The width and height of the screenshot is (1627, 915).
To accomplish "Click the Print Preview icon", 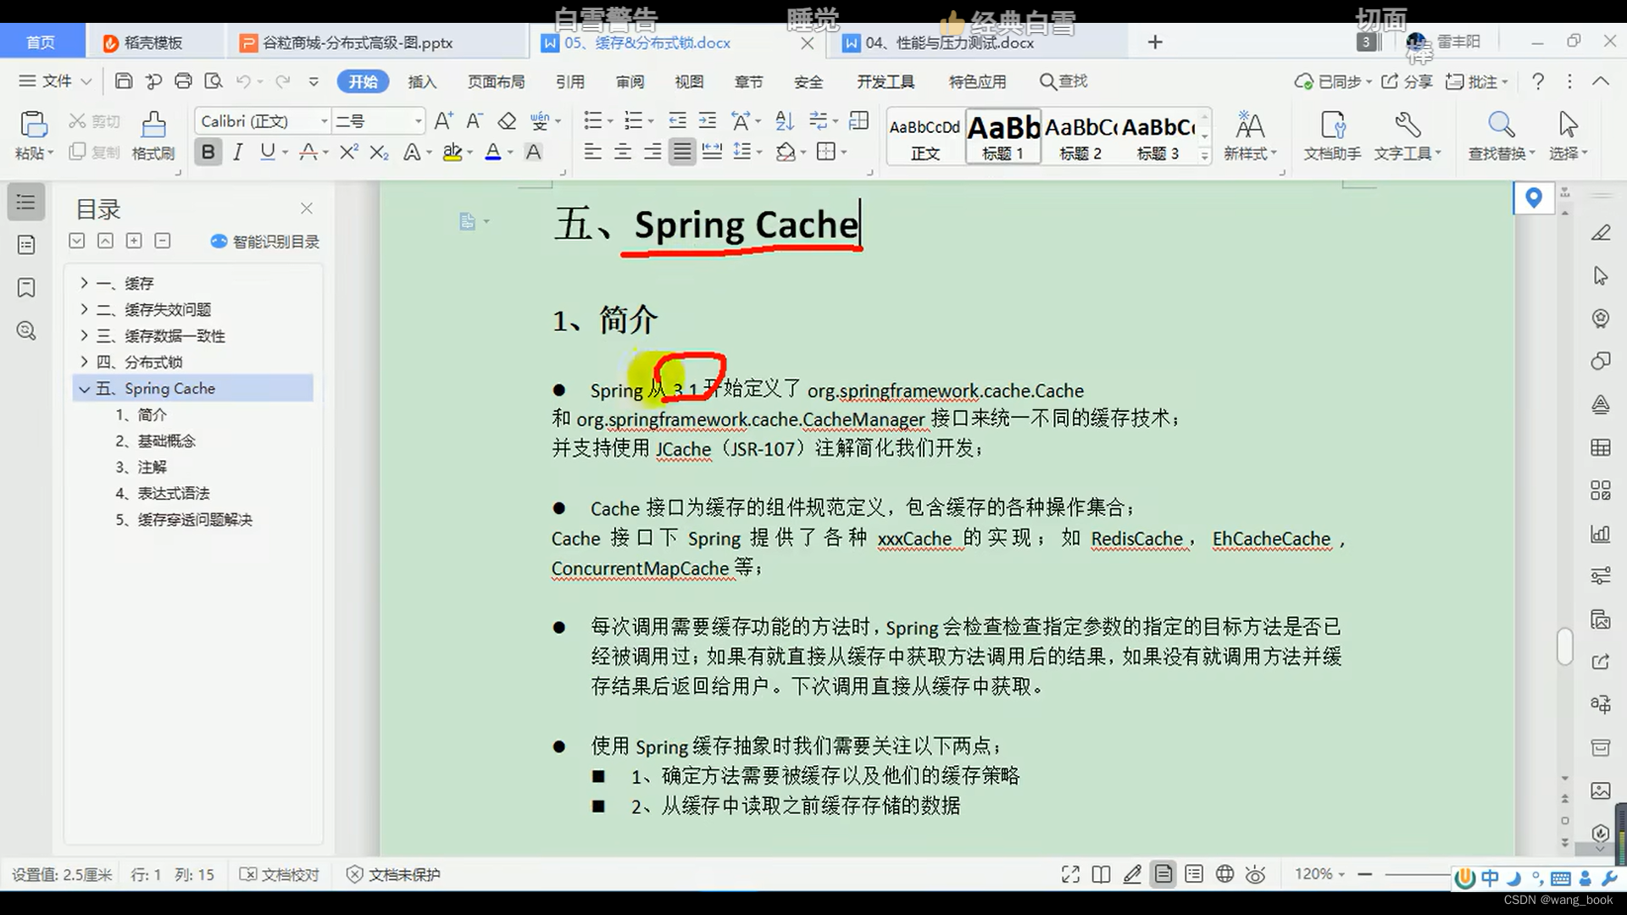I will click(x=214, y=81).
